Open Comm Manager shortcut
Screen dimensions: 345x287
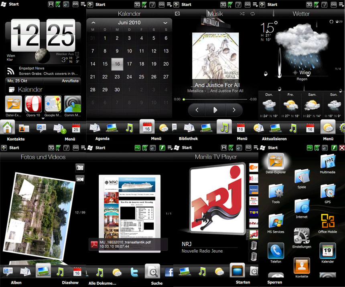click(x=73, y=104)
